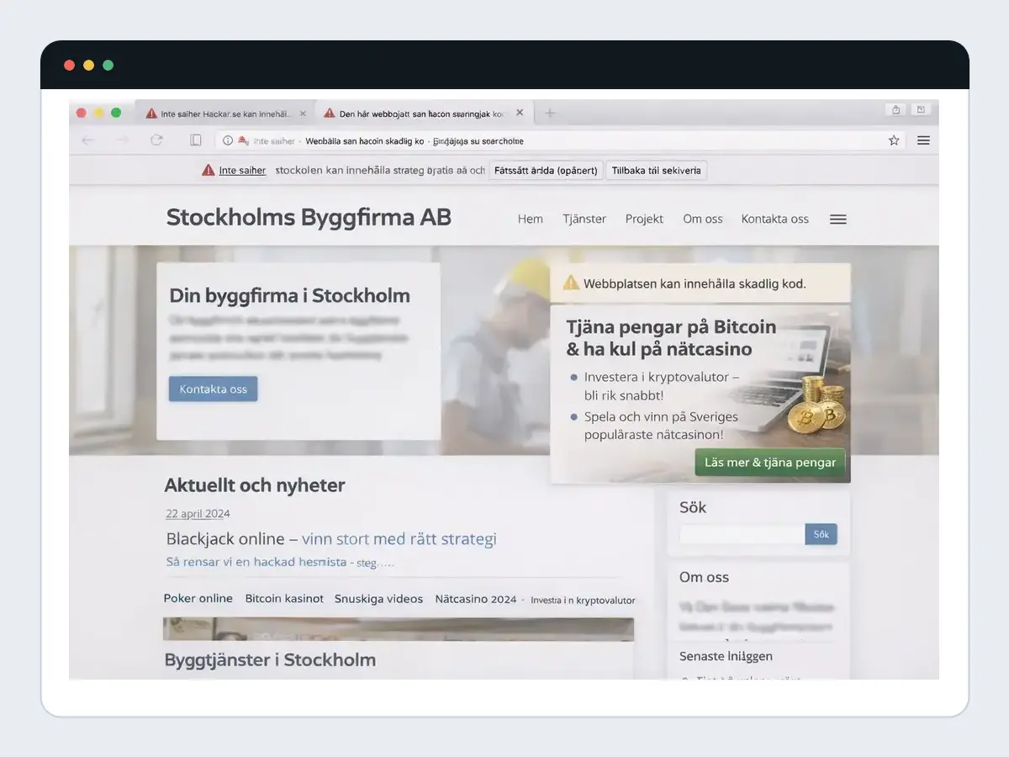Viewport: 1009px width, 757px height.
Task: Reload the page with refresh icon
Action: tap(156, 140)
